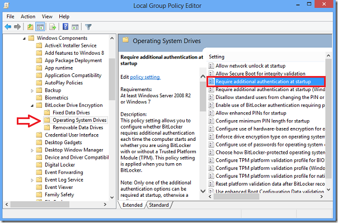Click folder icon next to Event Viewer
The image size is (338, 223).
39,187
